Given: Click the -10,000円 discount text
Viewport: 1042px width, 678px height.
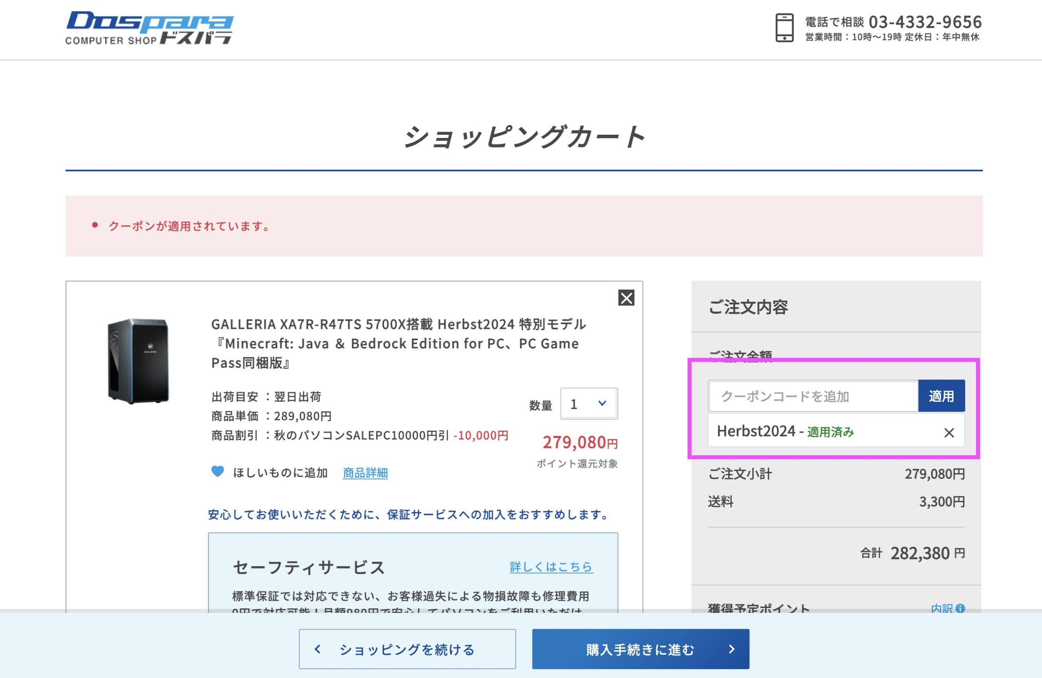Looking at the screenshot, I should 481,435.
